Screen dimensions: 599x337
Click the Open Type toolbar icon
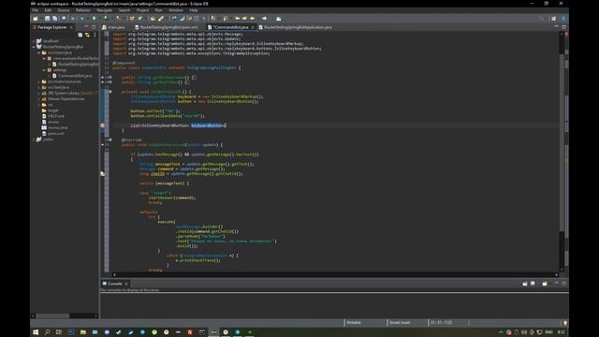(x=153, y=19)
